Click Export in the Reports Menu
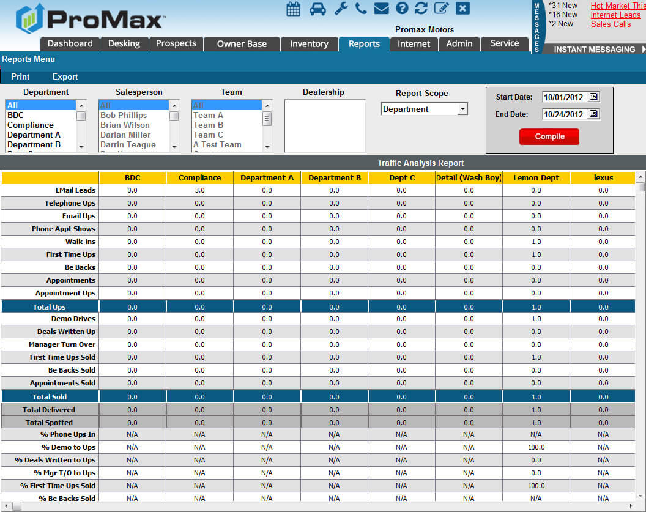The width and height of the screenshot is (646, 512). 65,76
